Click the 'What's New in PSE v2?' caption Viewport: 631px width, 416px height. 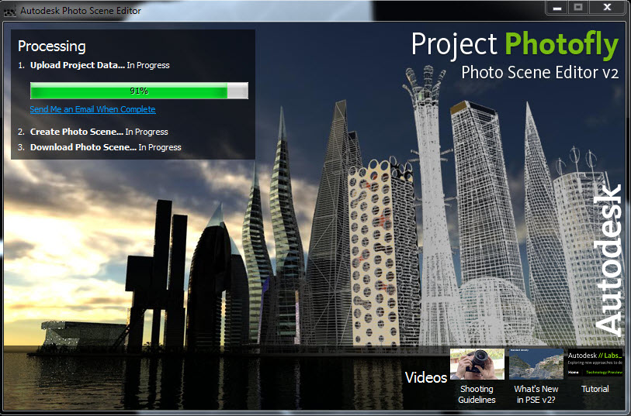click(536, 394)
